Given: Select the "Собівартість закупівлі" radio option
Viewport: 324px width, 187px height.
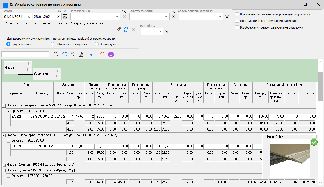Looking at the screenshot, I should [x=53, y=44].
